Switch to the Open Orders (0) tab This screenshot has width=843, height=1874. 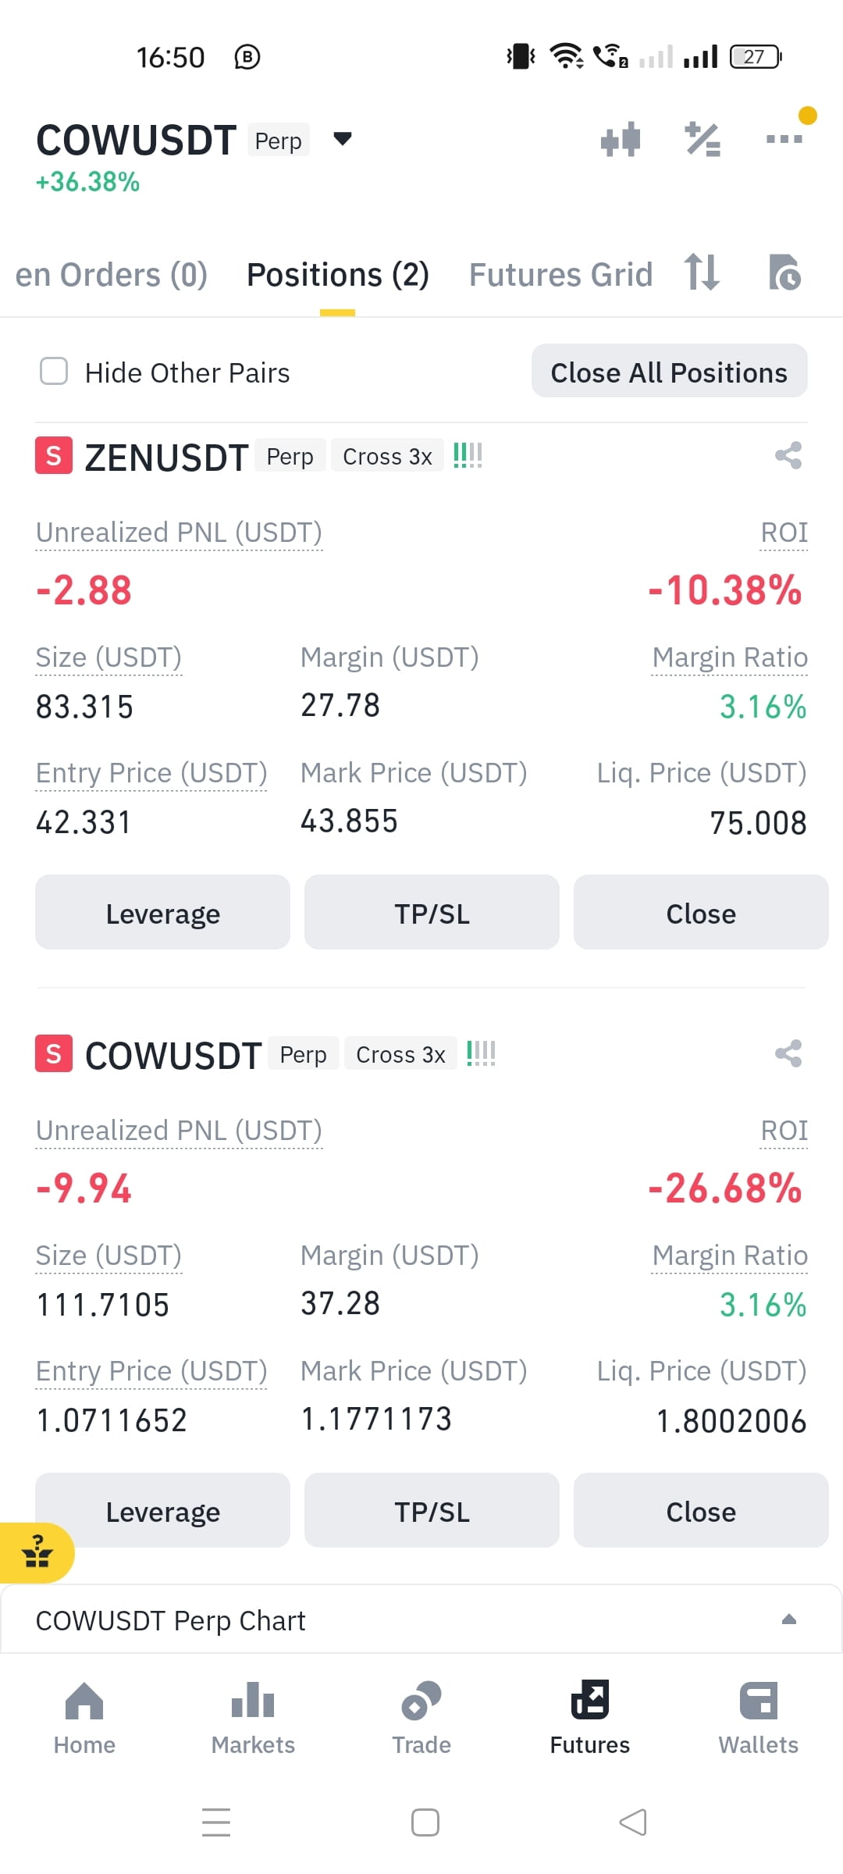(111, 275)
